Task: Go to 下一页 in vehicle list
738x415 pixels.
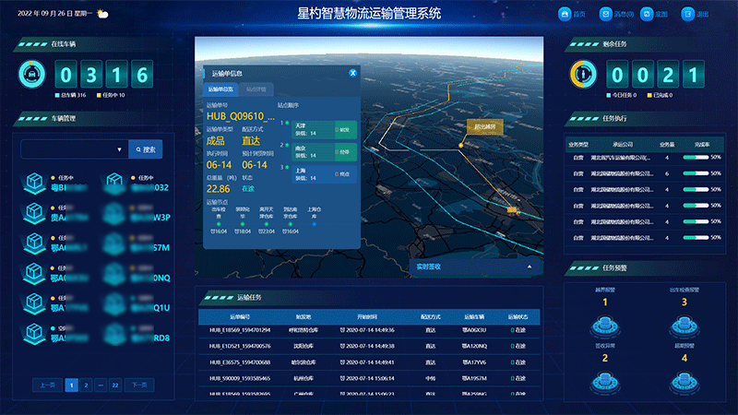Action: pyautogui.click(x=139, y=384)
